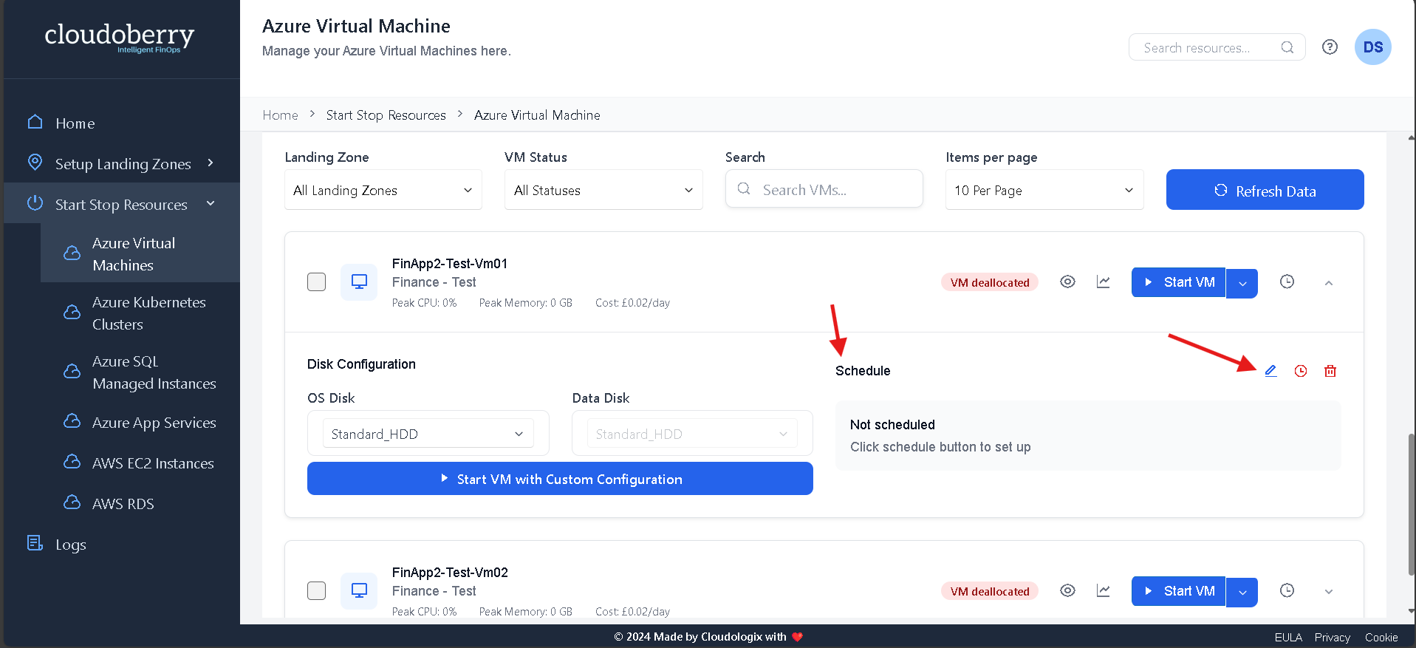
Task: Focus the Search VMs input field
Action: click(824, 189)
